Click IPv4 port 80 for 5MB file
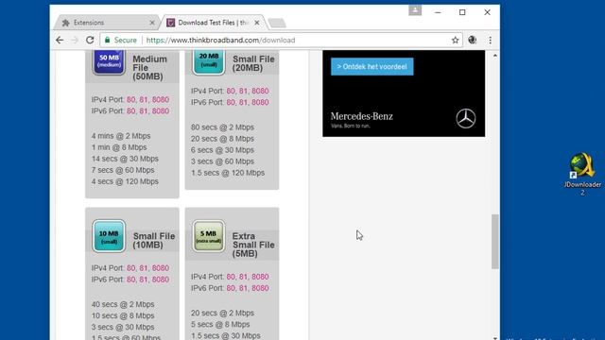The image size is (605, 340). pyautogui.click(x=231, y=277)
